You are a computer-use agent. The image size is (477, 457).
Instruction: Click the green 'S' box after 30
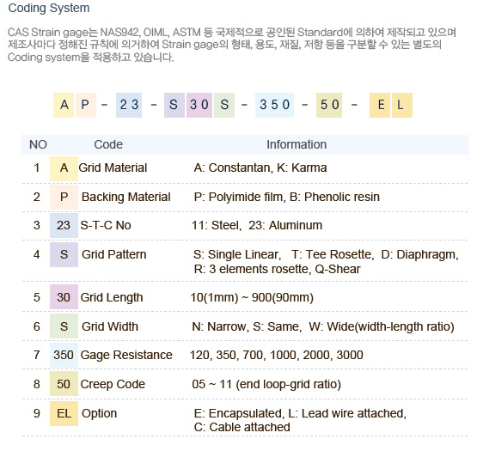(224, 105)
